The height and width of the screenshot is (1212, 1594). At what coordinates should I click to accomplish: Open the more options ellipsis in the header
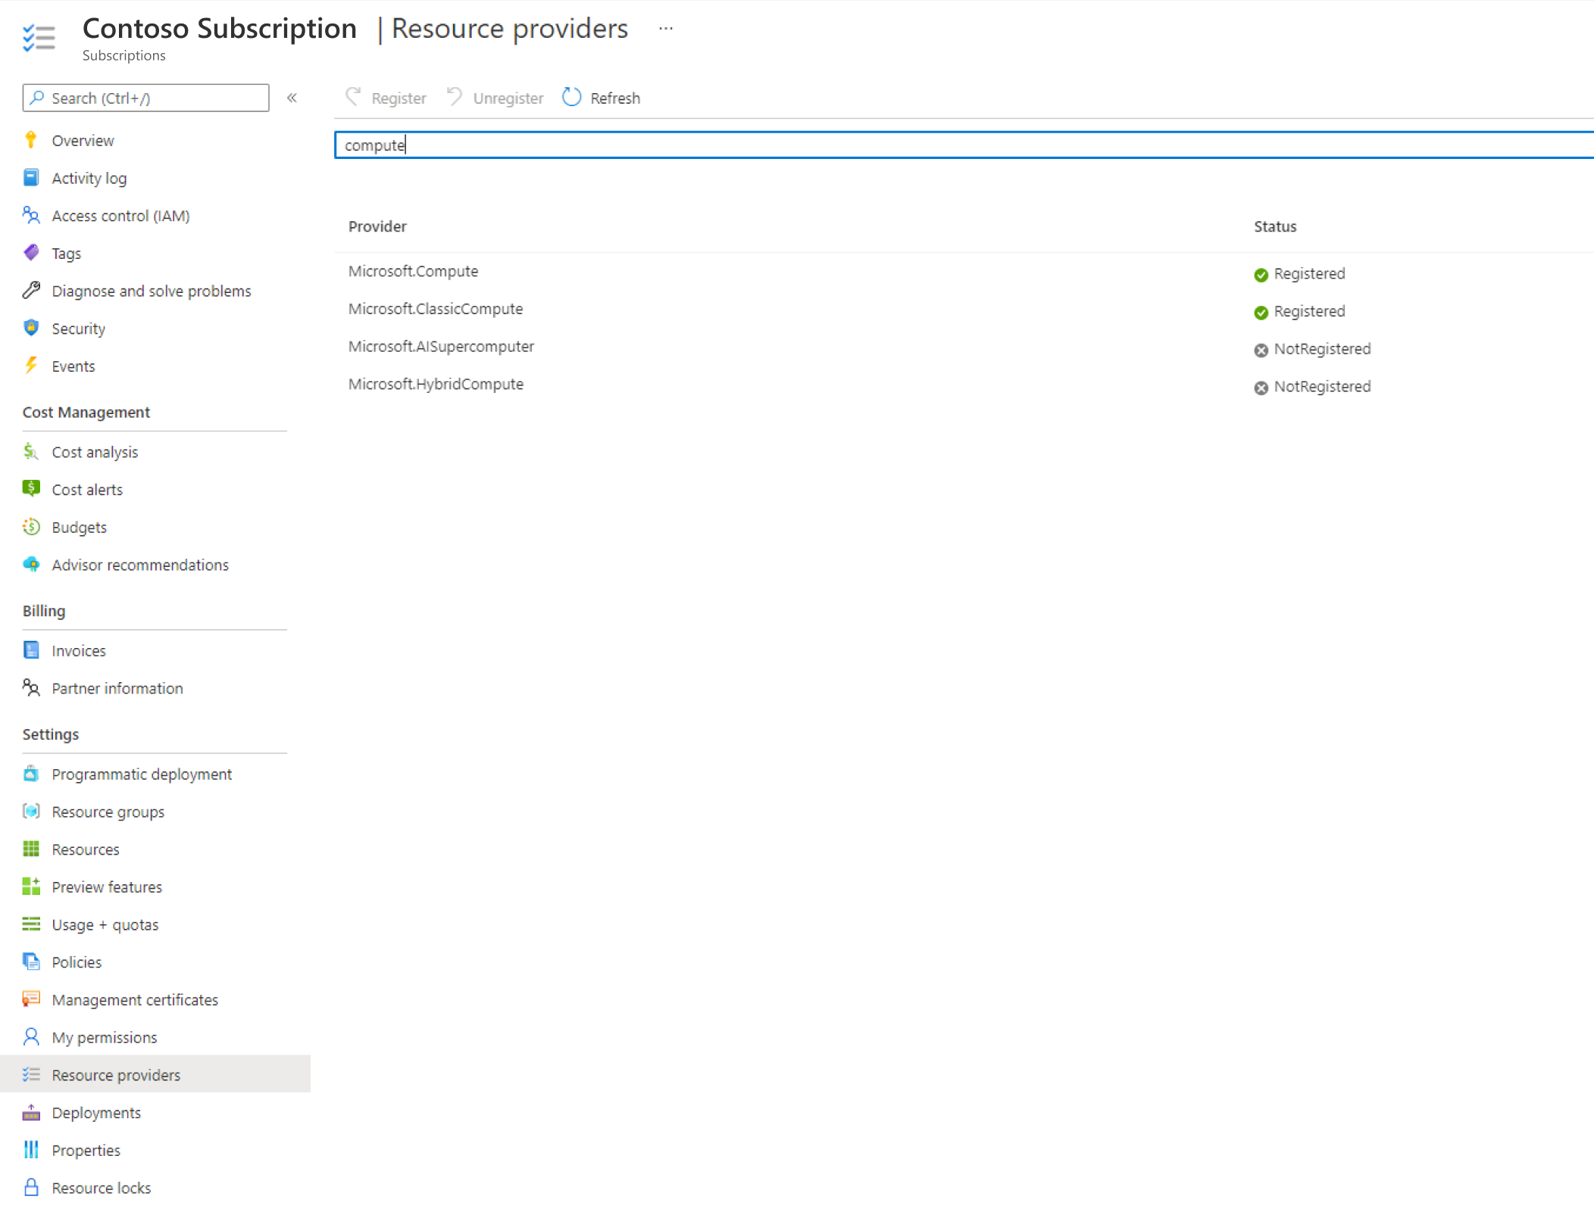click(666, 29)
